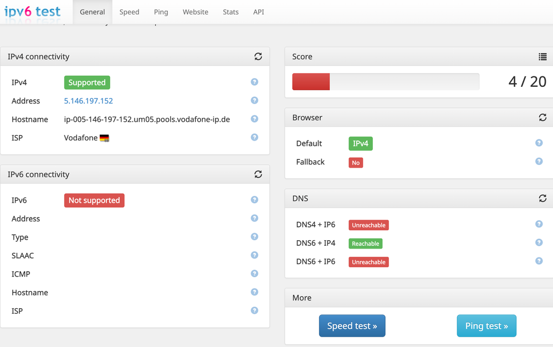Click the Fallback label
Screen dimensions: 553x347
310,162
